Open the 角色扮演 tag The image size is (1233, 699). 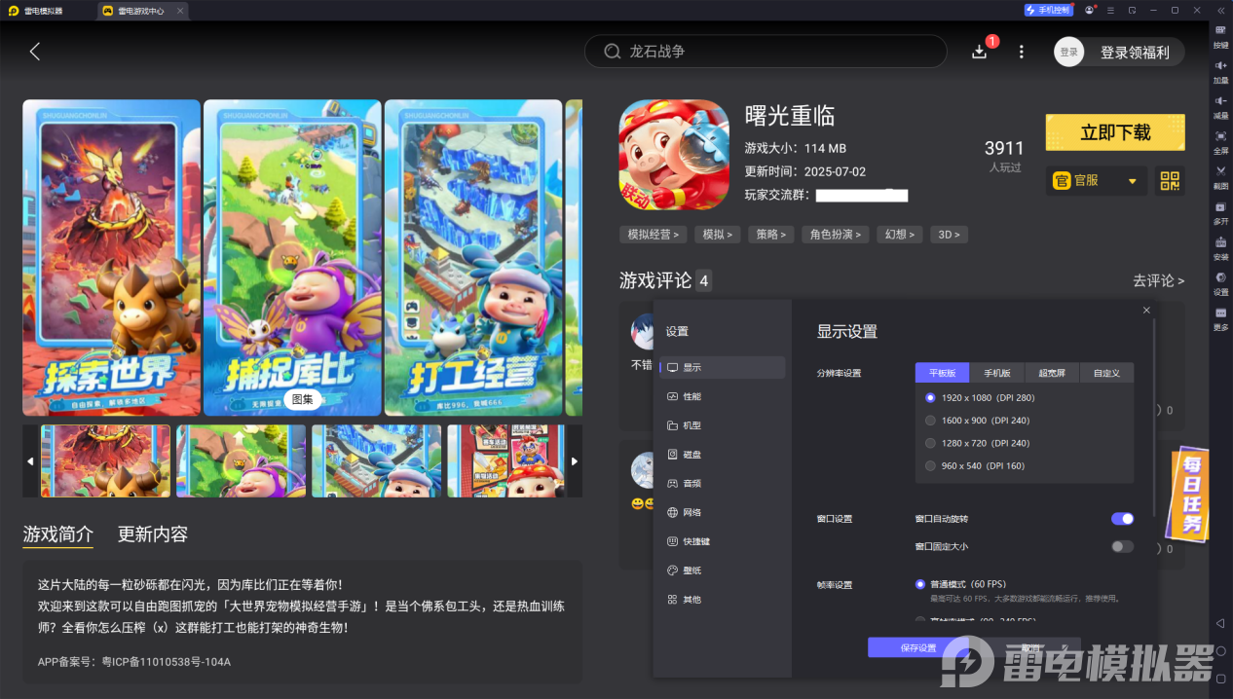coord(836,235)
